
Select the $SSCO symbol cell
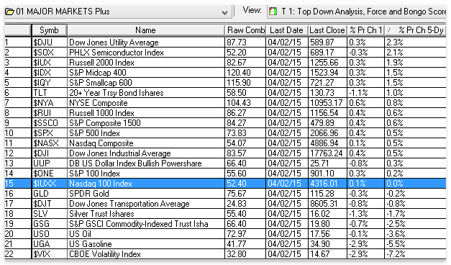49,123
